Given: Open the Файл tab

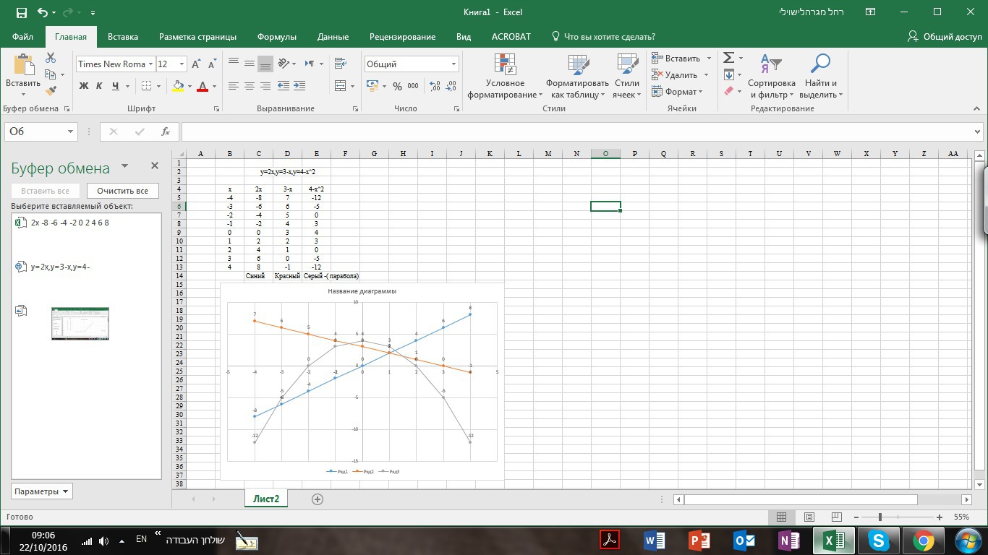Looking at the screenshot, I should click(22, 37).
